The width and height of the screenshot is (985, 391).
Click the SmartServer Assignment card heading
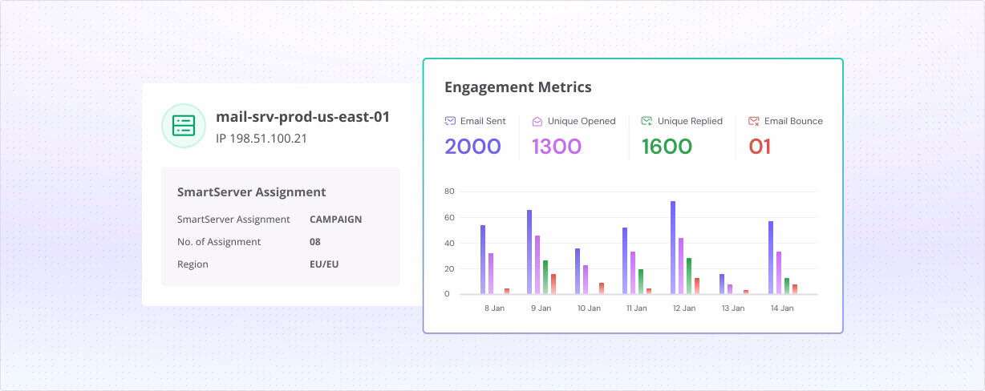coord(251,192)
